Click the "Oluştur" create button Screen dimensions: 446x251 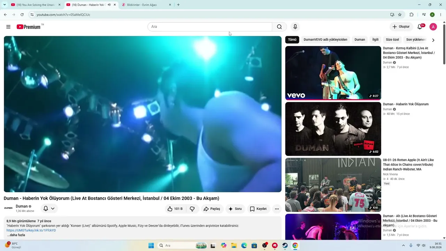(x=401, y=27)
